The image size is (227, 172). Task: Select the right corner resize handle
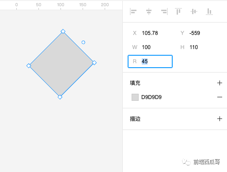click(x=94, y=63)
